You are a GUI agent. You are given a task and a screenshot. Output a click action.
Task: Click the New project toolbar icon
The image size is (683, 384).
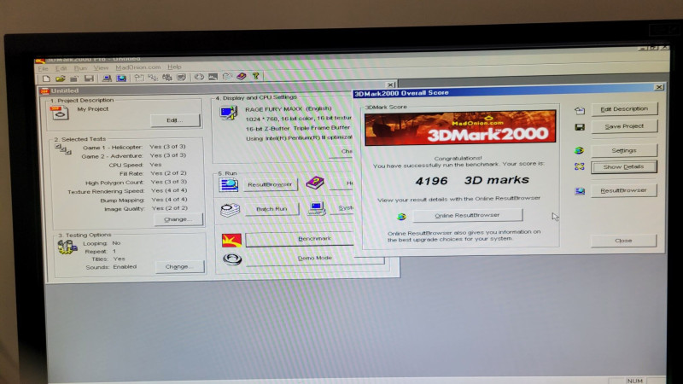pyautogui.click(x=46, y=79)
